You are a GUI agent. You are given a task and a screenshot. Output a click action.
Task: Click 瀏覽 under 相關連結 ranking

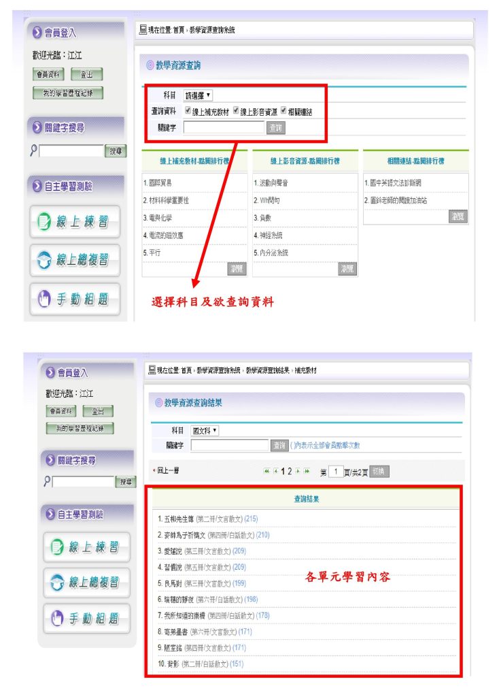(459, 216)
